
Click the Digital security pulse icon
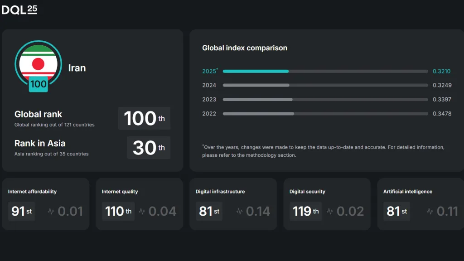(x=330, y=211)
